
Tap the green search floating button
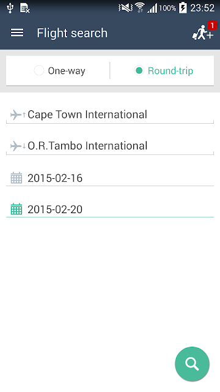click(x=192, y=364)
